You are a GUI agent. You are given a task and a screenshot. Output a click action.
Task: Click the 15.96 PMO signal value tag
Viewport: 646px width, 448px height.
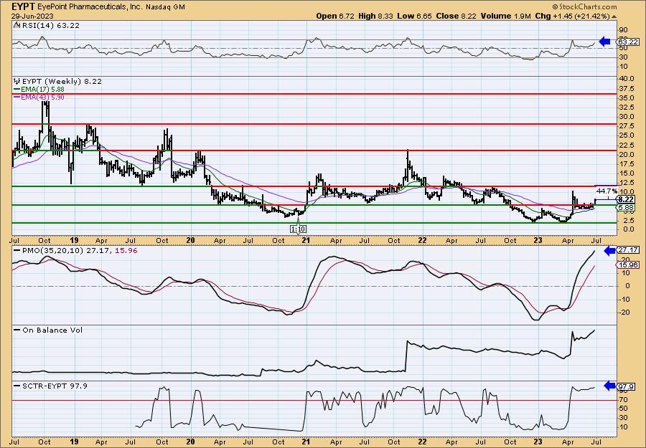click(x=627, y=264)
